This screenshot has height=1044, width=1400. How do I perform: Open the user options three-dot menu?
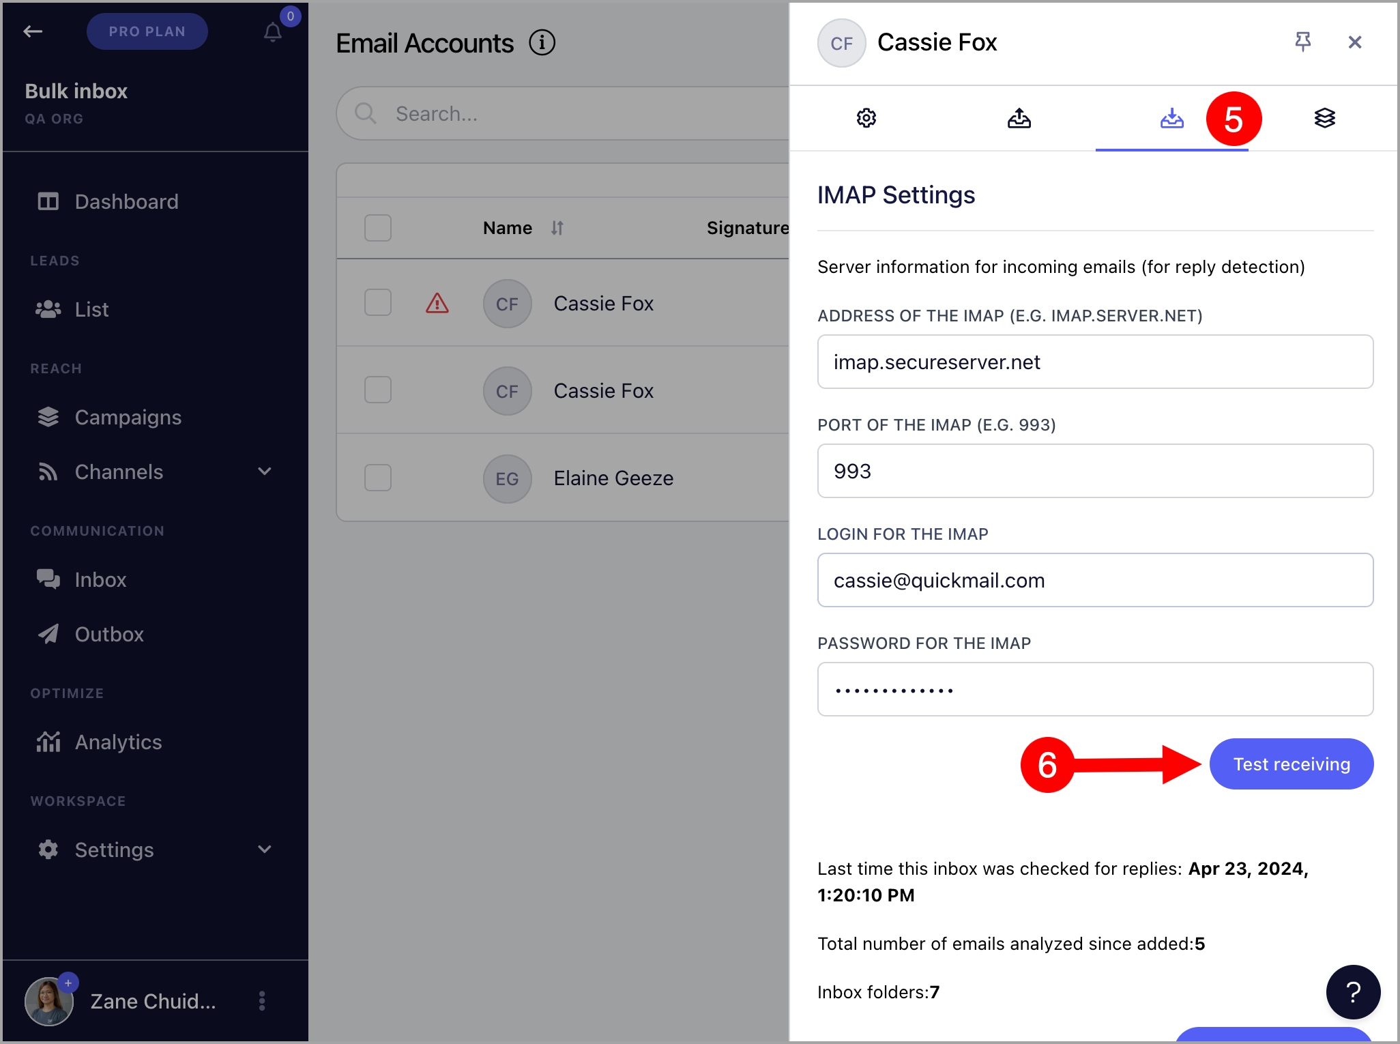point(262,1001)
